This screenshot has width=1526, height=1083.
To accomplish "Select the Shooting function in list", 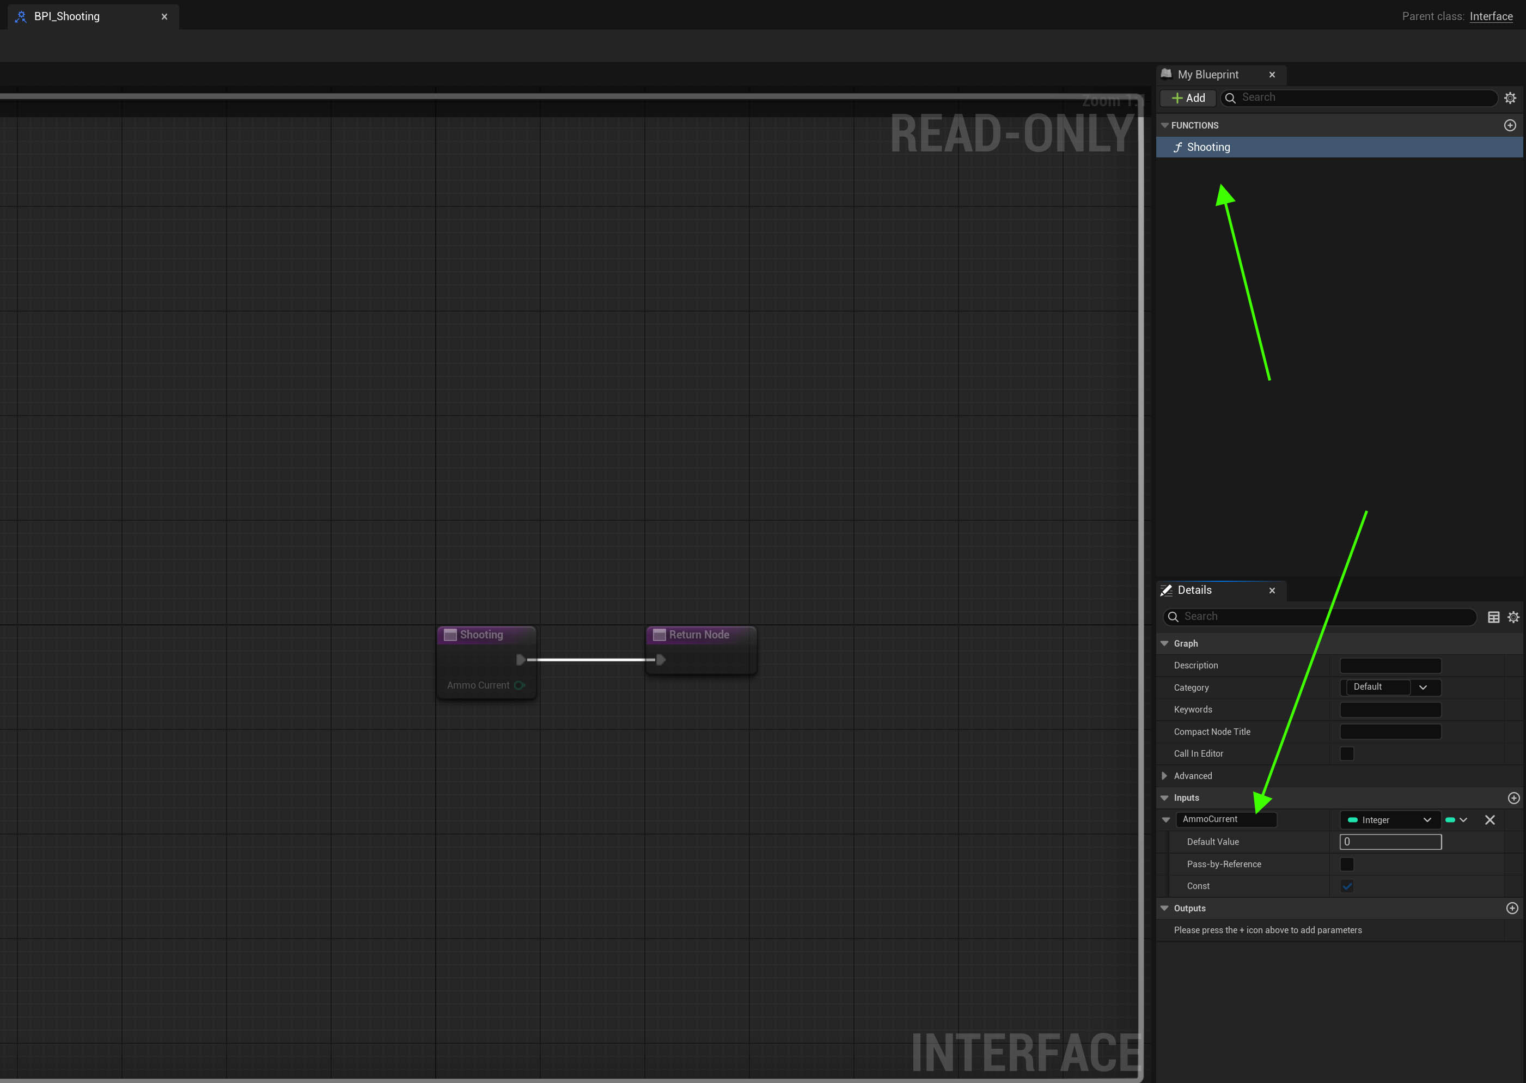I will coord(1339,148).
